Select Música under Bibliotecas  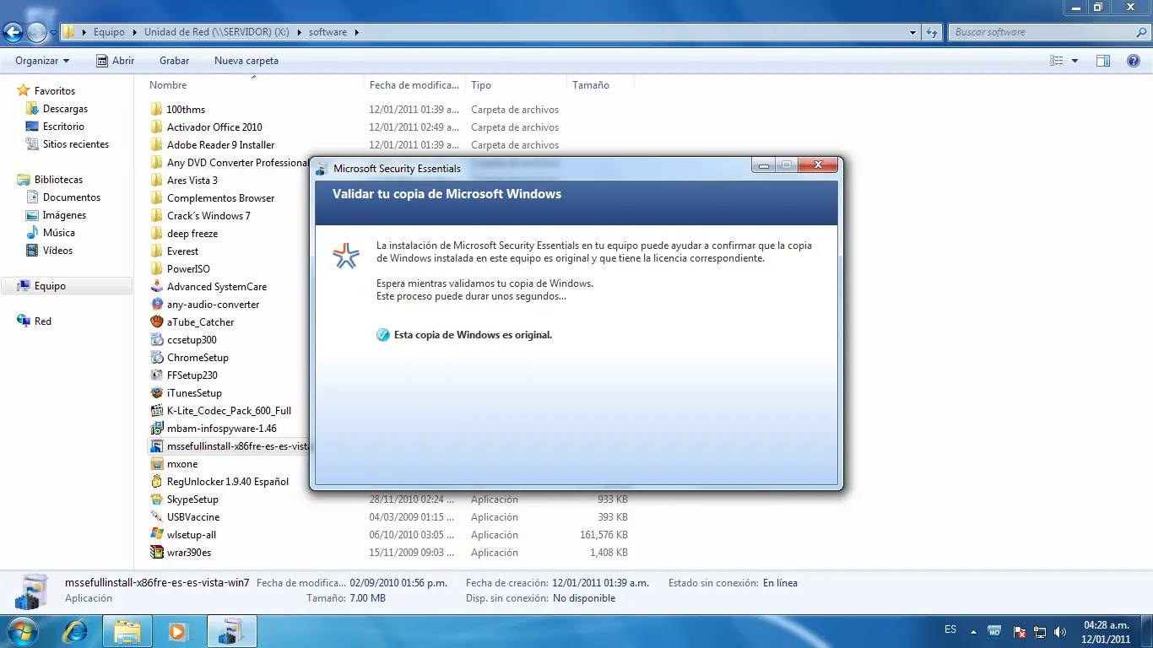click(59, 233)
